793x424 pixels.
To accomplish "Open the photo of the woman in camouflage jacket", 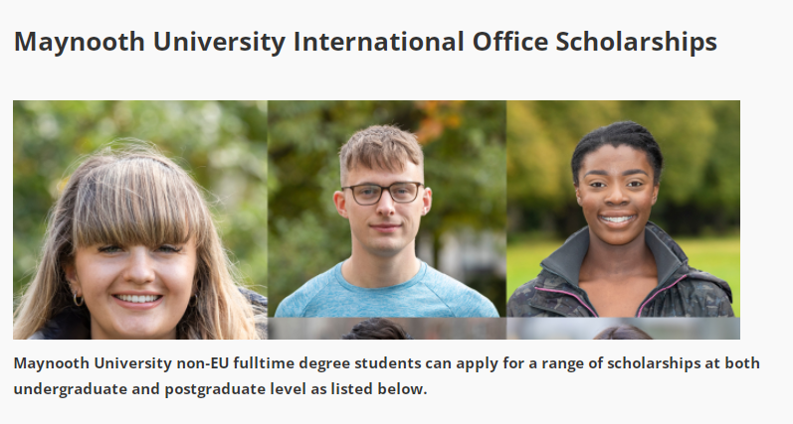I will 623,209.
